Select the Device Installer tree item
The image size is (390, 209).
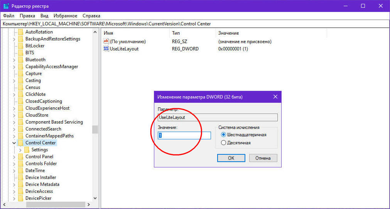click(x=41, y=177)
